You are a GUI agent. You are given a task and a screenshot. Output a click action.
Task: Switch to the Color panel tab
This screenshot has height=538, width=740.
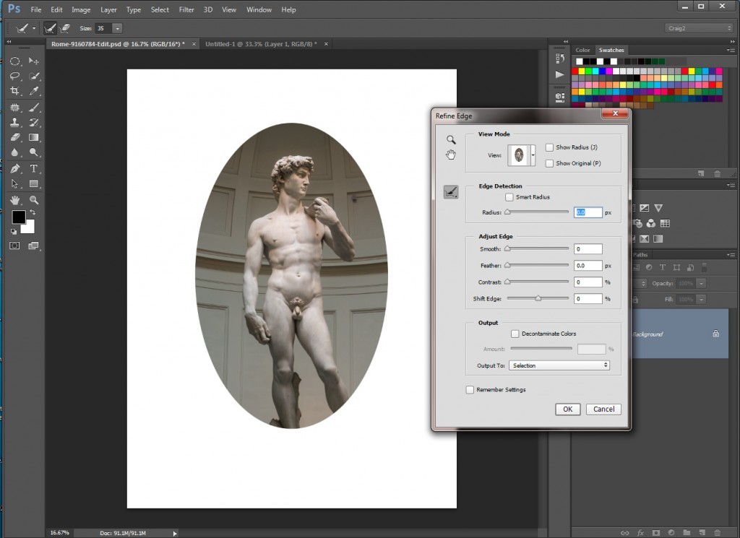pyautogui.click(x=582, y=50)
